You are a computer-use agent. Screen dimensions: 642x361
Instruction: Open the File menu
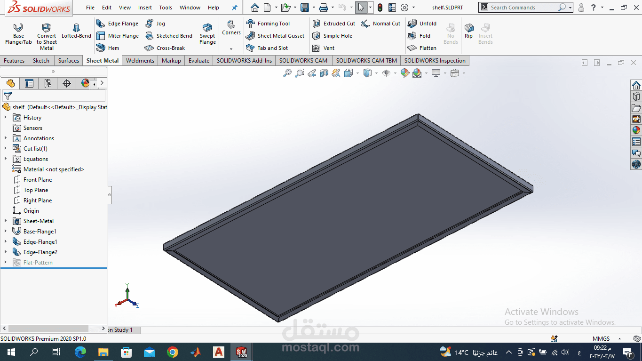point(90,8)
